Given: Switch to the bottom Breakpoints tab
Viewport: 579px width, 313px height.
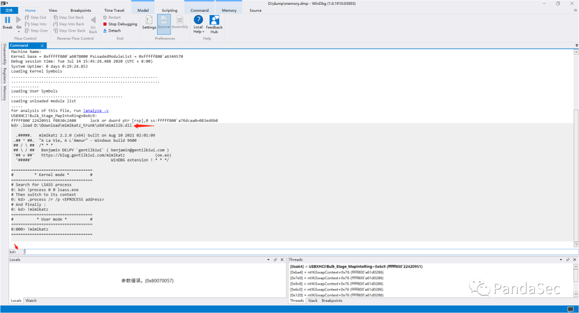Looking at the screenshot, I should pyautogui.click(x=332, y=301).
